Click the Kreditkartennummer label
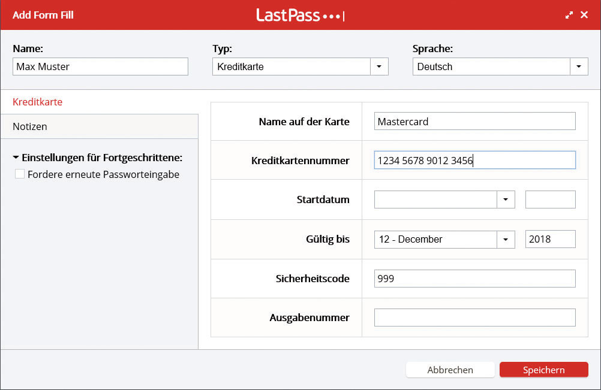This screenshot has width=601, height=390. (300, 161)
